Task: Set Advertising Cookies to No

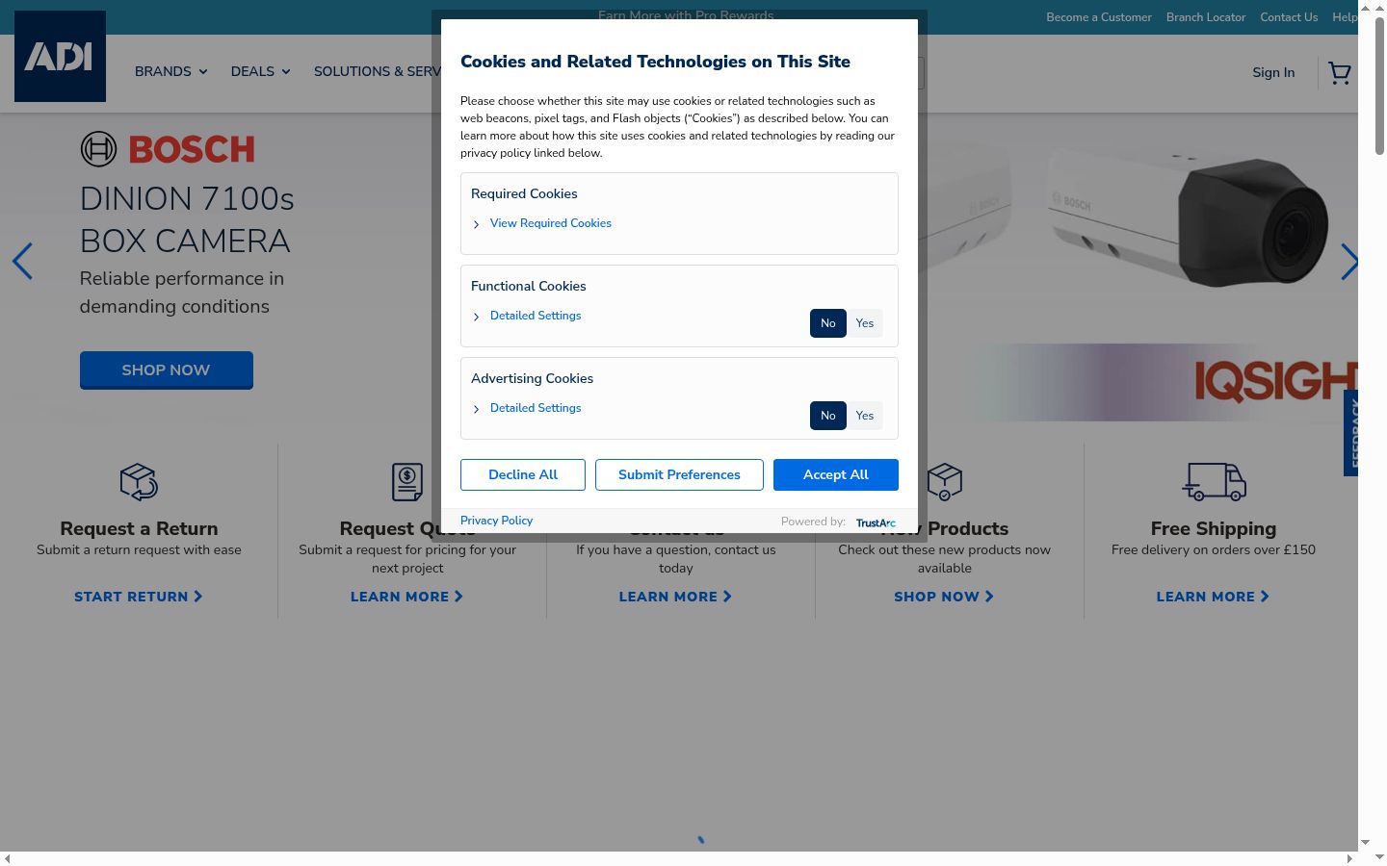Action: pyautogui.click(x=828, y=416)
